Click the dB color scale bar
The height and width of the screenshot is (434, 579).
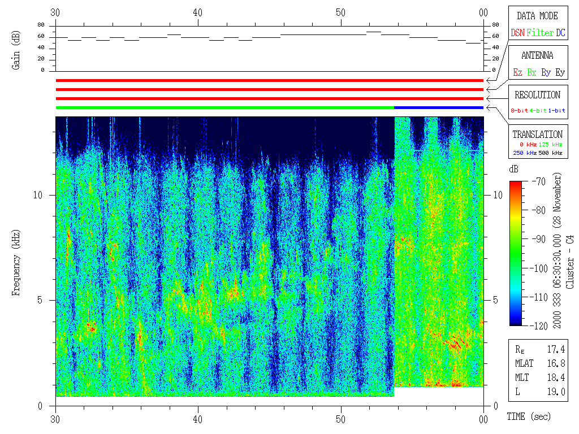(x=516, y=253)
